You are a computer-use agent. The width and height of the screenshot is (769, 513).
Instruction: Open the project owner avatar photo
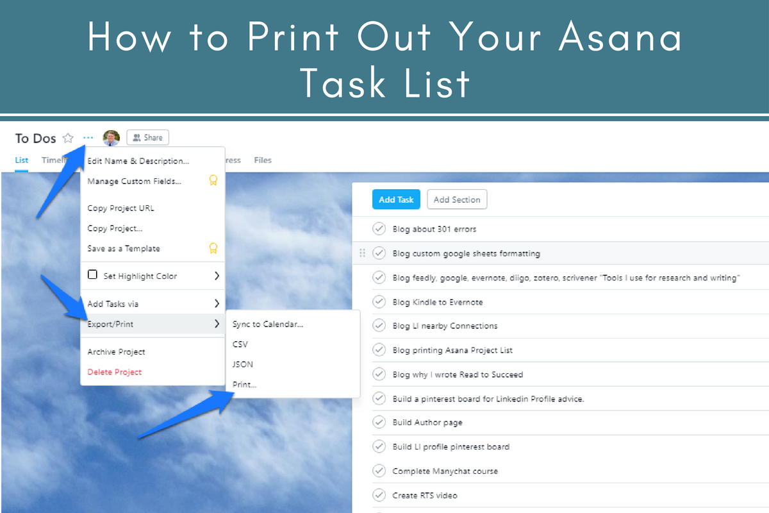(x=112, y=138)
